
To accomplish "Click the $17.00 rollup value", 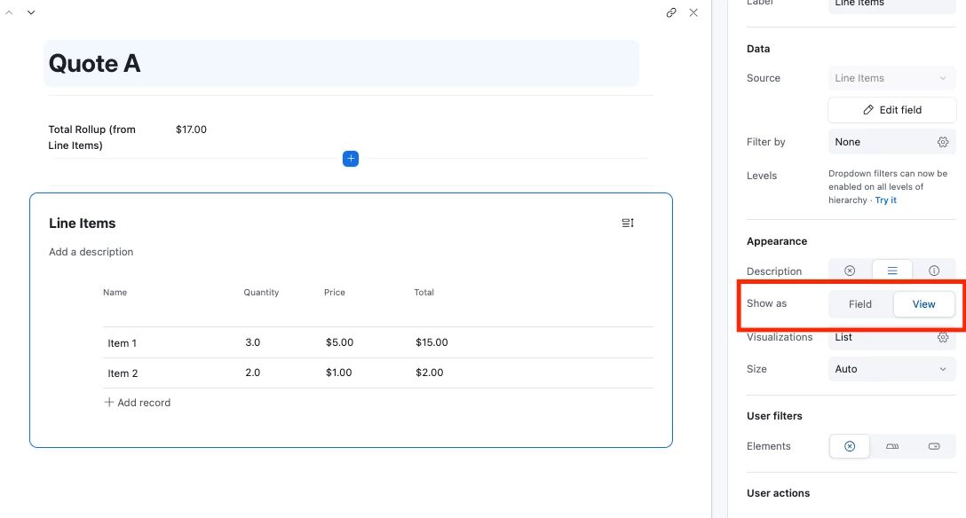I will (191, 129).
